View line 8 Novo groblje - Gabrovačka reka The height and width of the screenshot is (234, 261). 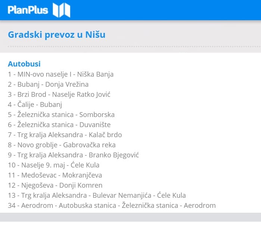(x=62, y=145)
